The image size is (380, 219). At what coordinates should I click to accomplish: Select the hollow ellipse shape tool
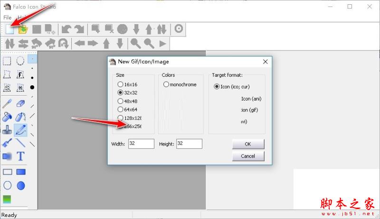click(8, 185)
